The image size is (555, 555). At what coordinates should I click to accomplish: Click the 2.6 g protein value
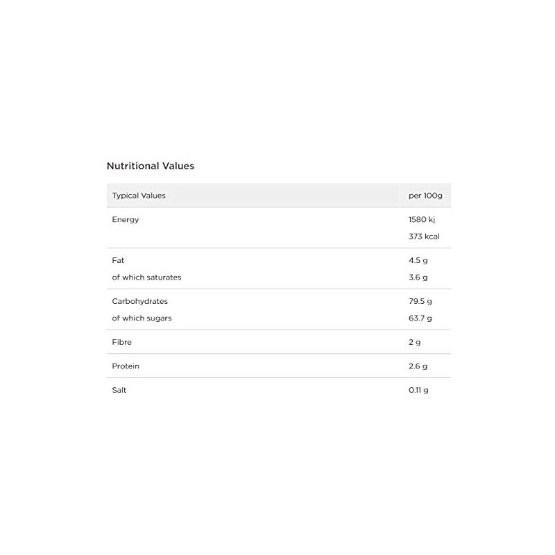coord(418,366)
